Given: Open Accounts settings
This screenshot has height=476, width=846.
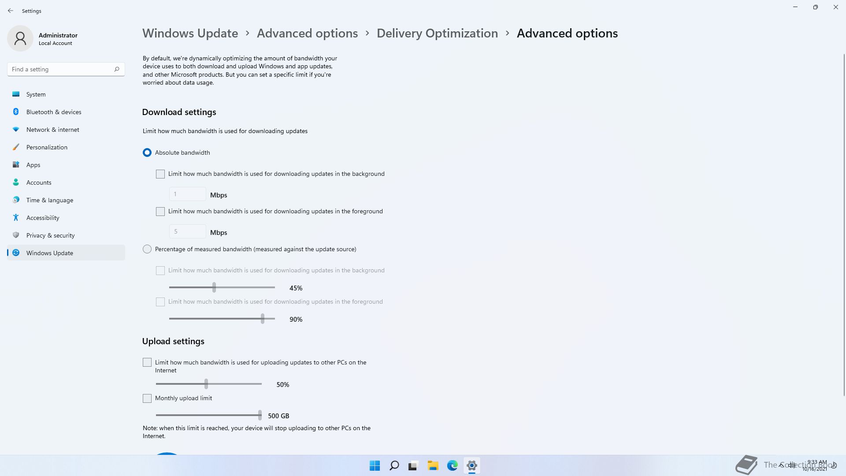Looking at the screenshot, I should [66, 182].
